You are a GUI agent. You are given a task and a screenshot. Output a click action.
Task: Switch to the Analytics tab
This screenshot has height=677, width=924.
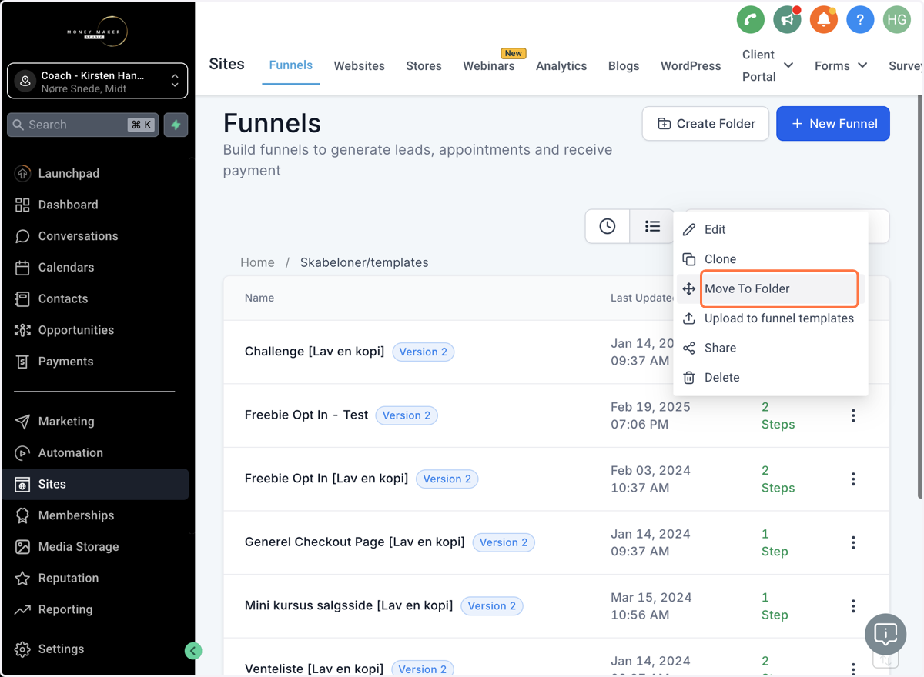pyautogui.click(x=561, y=66)
